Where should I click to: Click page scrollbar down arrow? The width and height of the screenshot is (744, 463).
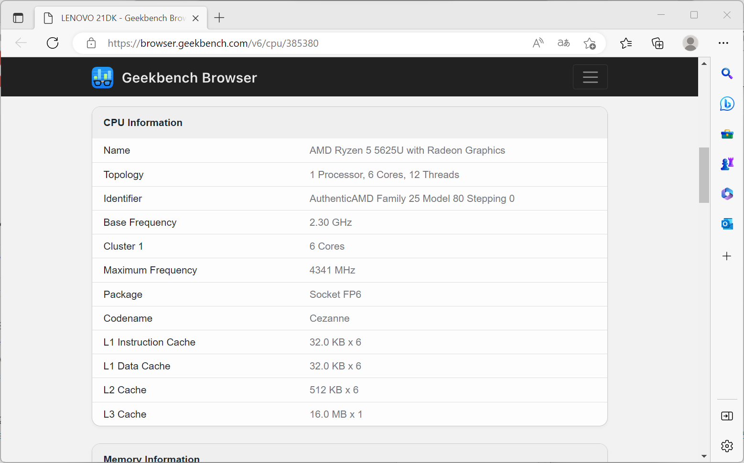point(704,456)
